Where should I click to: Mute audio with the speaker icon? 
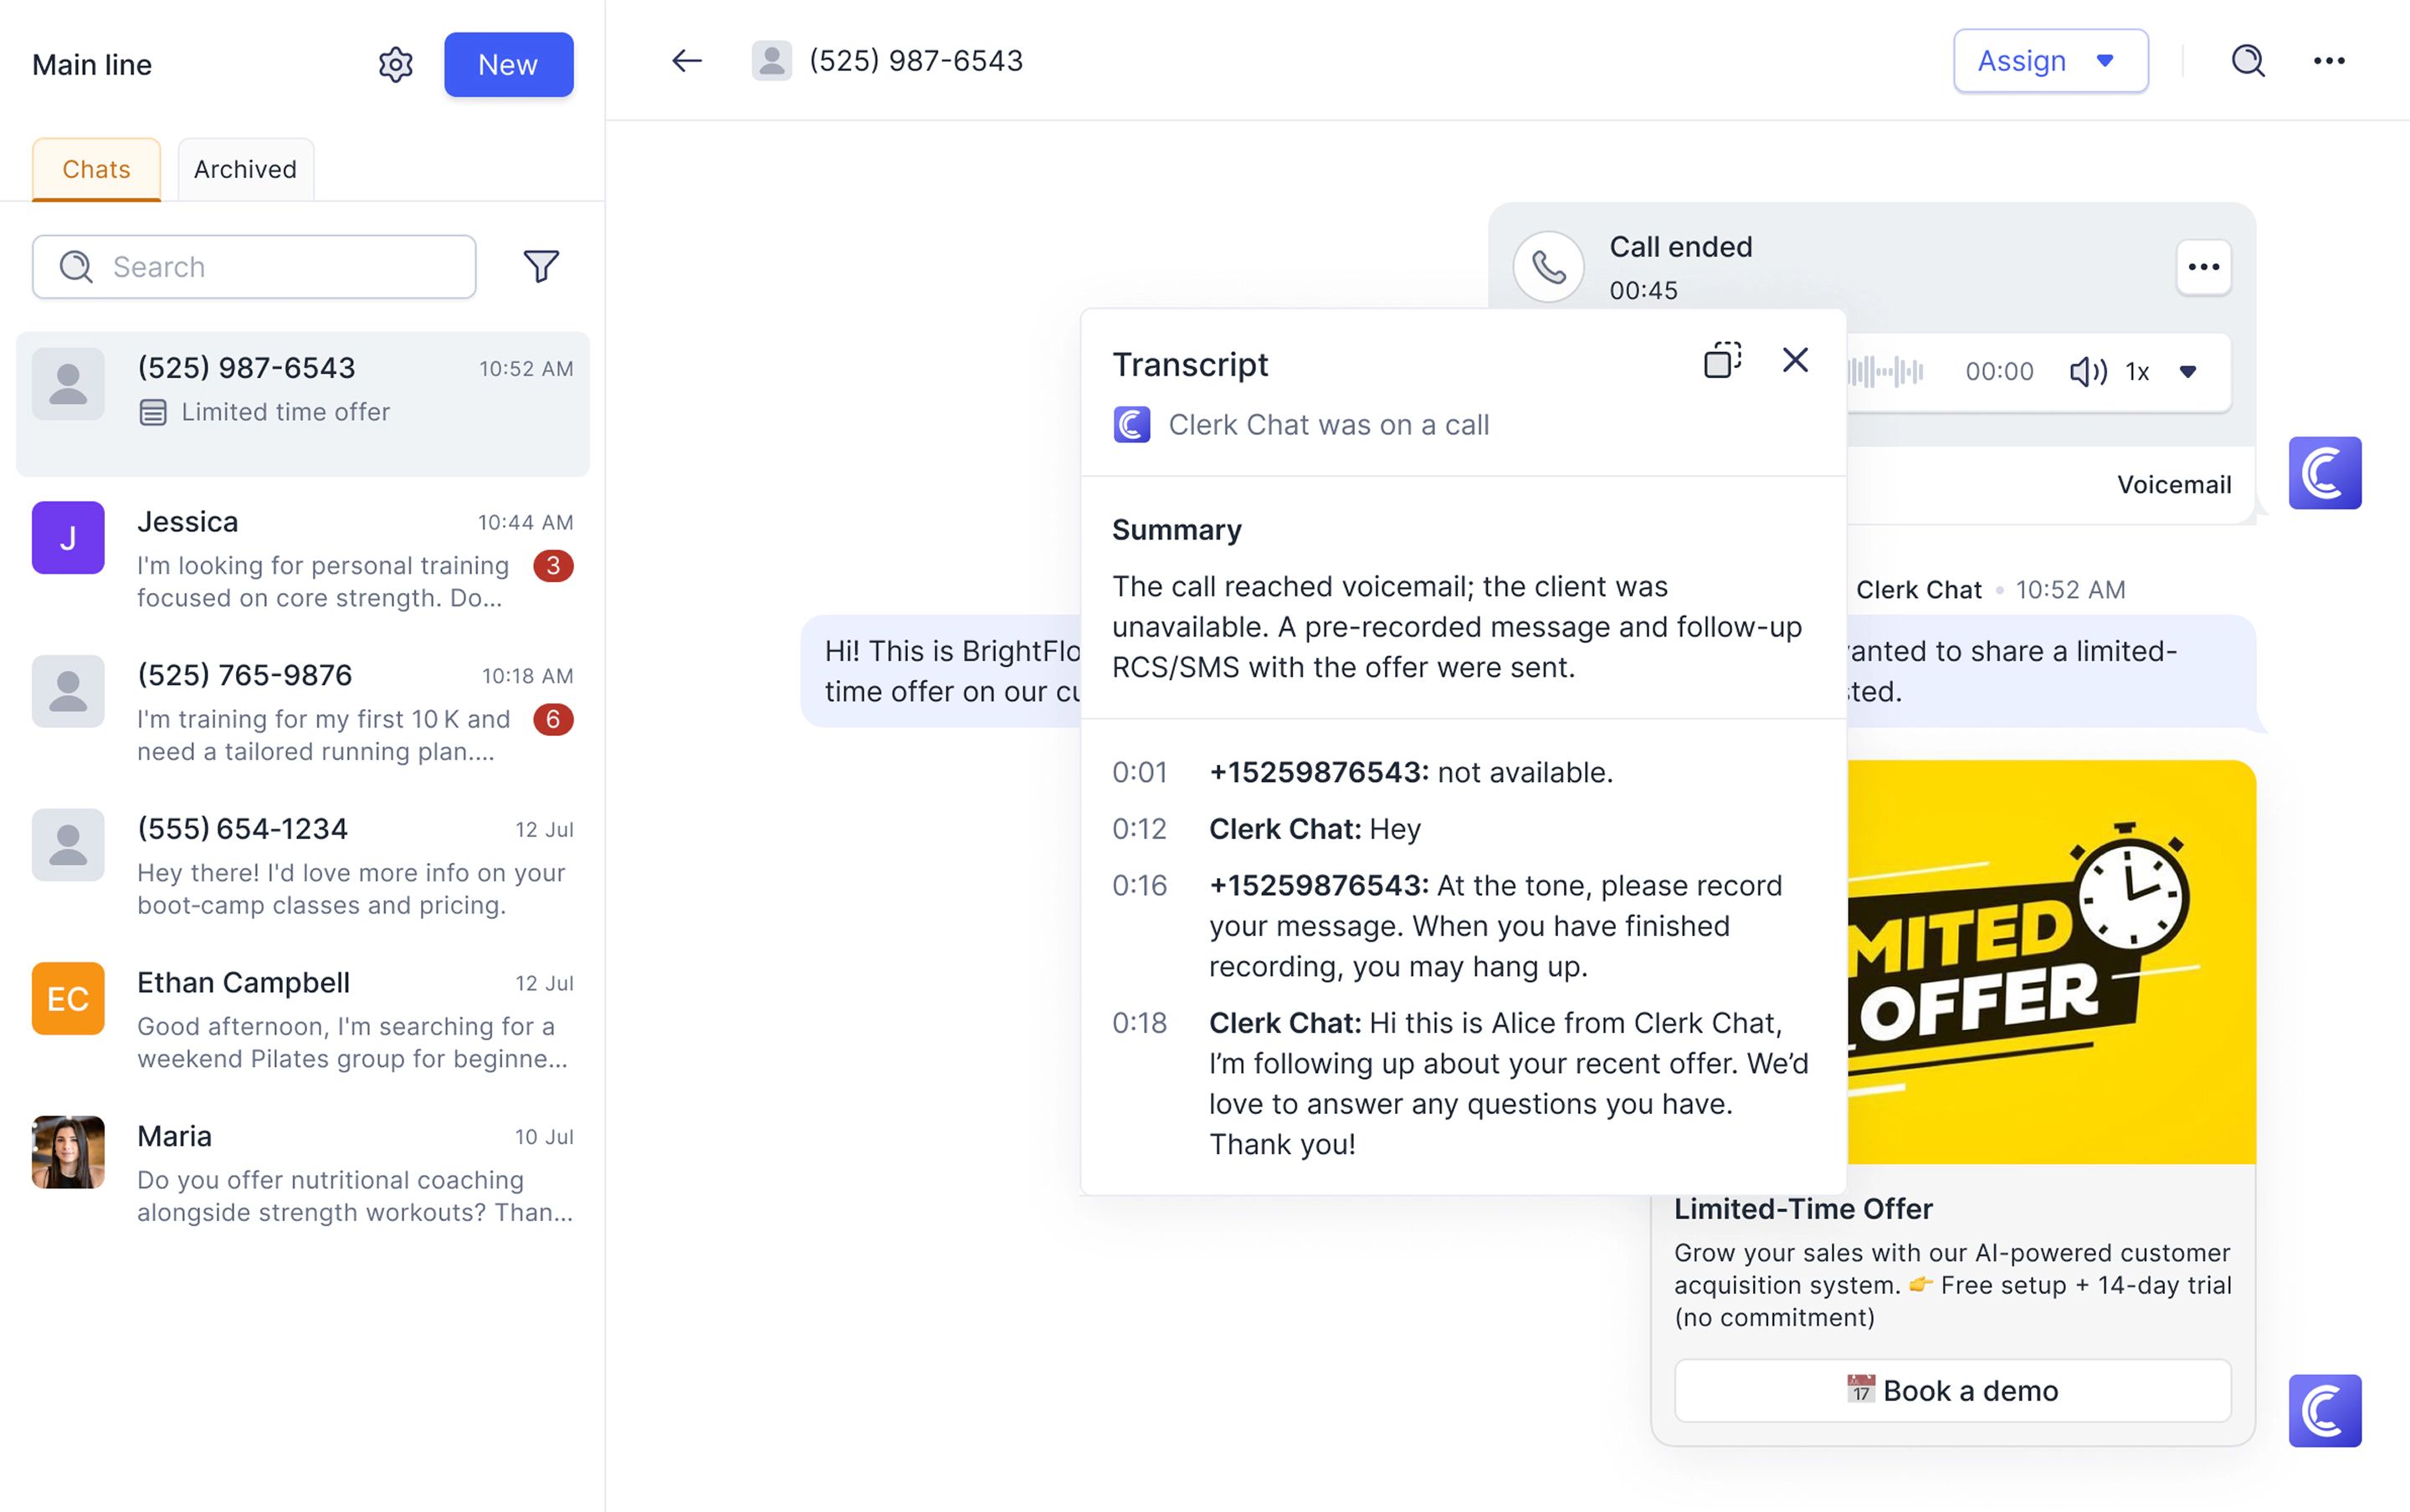(2087, 371)
